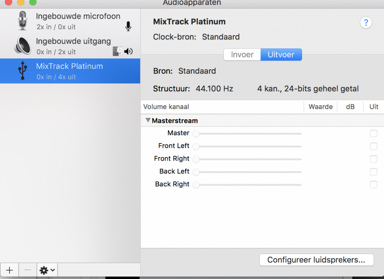Mute the Front Right channel checkbox
Image resolution: width=384 pixels, height=279 pixels.
click(x=373, y=159)
